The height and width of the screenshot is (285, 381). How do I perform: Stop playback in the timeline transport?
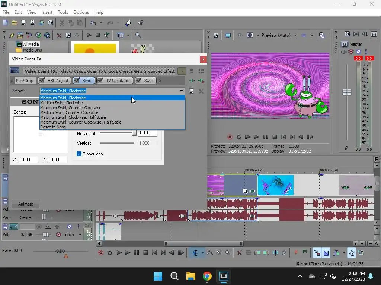(x=145, y=253)
